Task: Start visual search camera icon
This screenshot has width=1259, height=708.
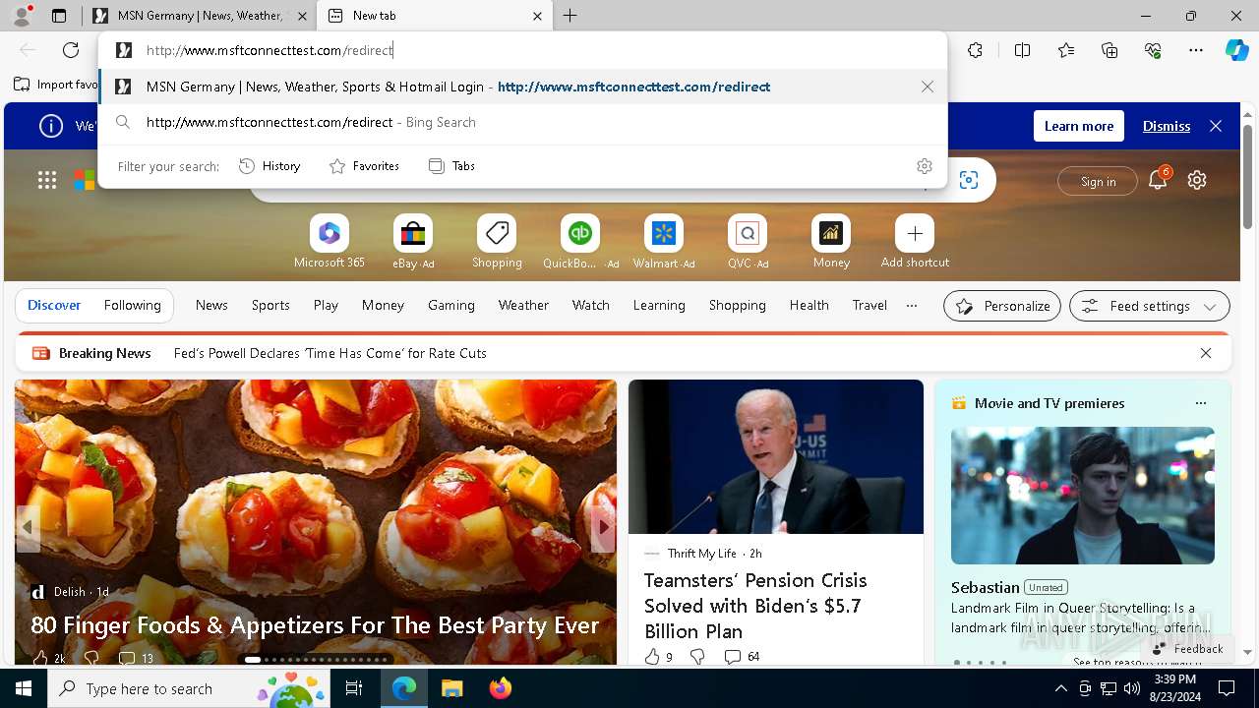Action: pyautogui.click(x=969, y=180)
